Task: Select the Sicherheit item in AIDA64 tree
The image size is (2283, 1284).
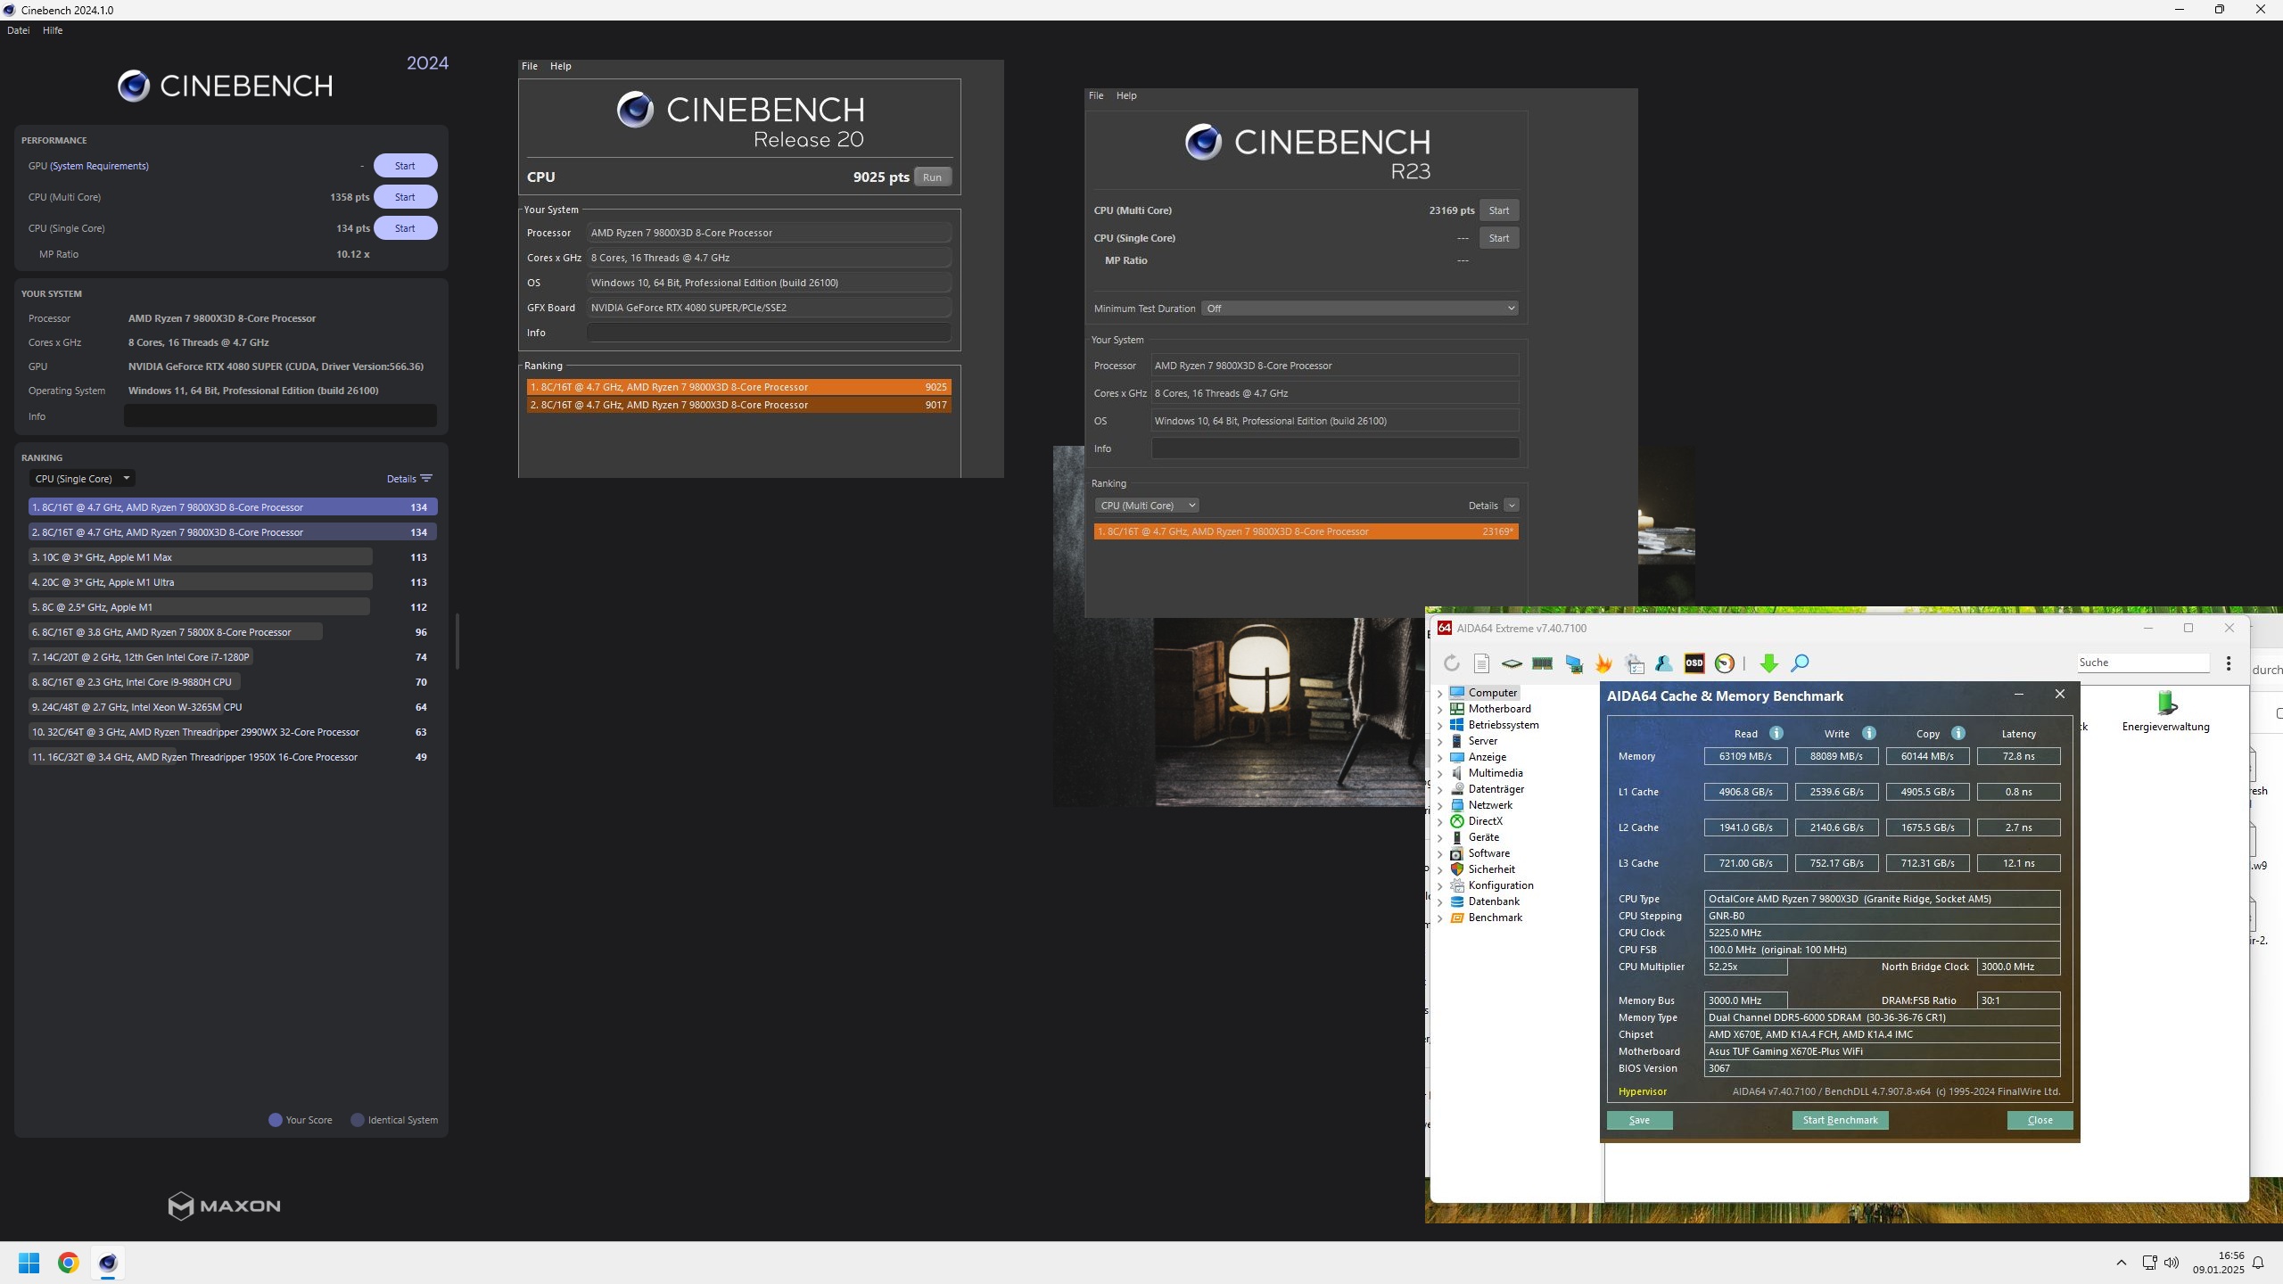Action: pos(1491,869)
